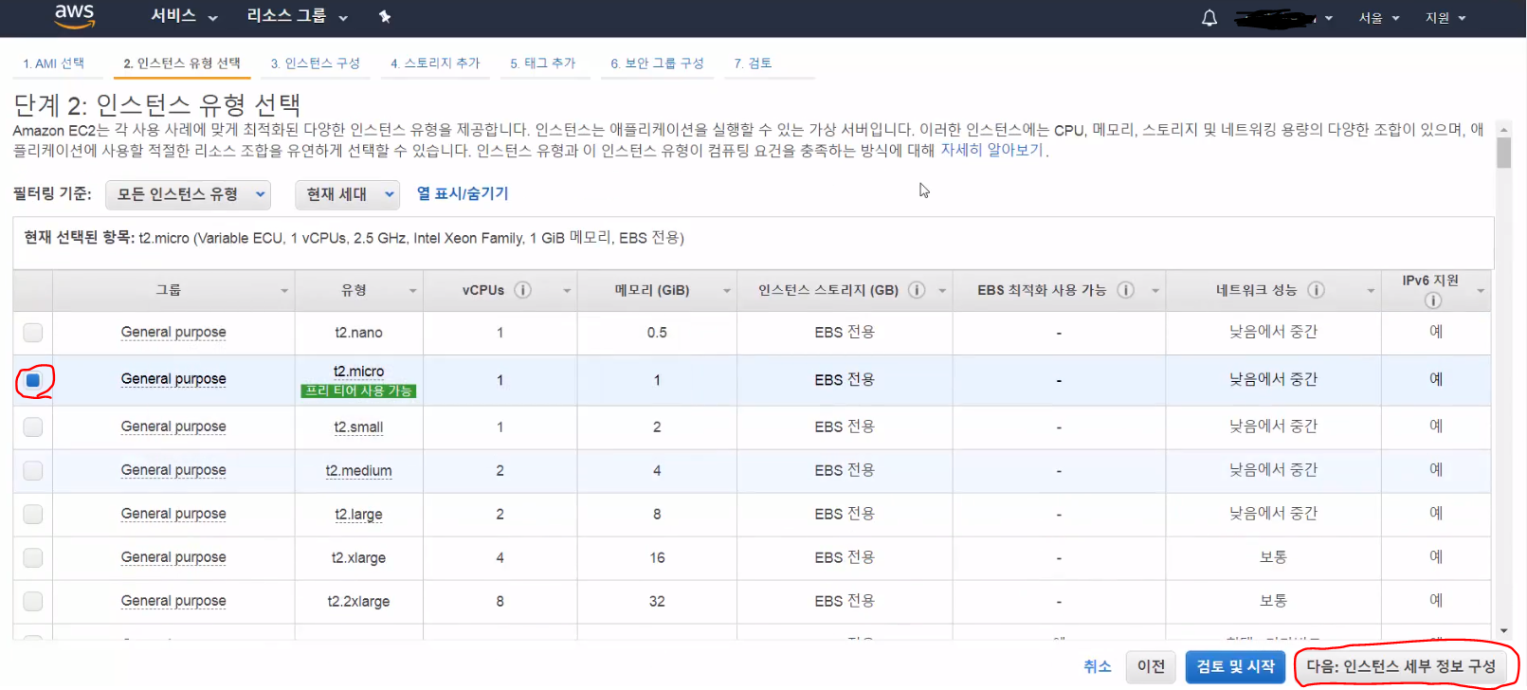
Task: Show info for IPv6 지원 column
Action: (1433, 300)
